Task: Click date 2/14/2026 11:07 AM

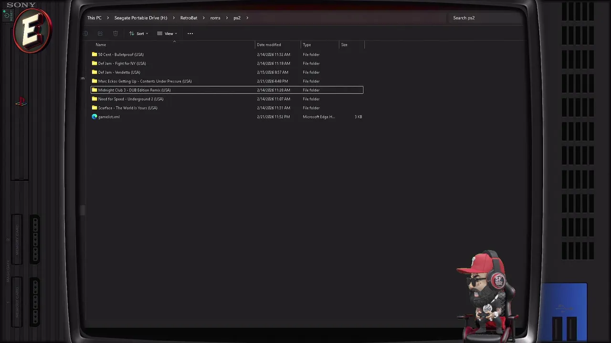Action: [x=274, y=99]
